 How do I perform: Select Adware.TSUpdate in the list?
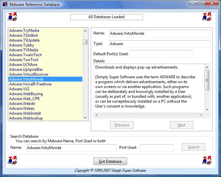tap(45, 40)
